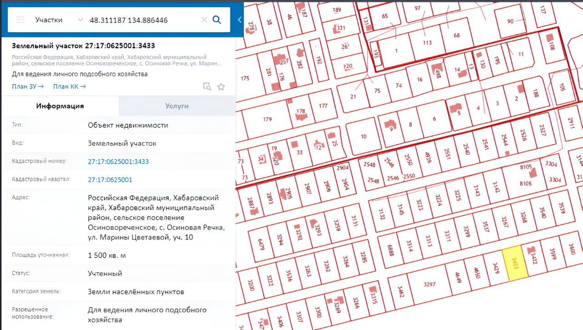The height and width of the screenshot is (330, 583).
Task: Select parcel 2551 on the map
Action: (447, 154)
